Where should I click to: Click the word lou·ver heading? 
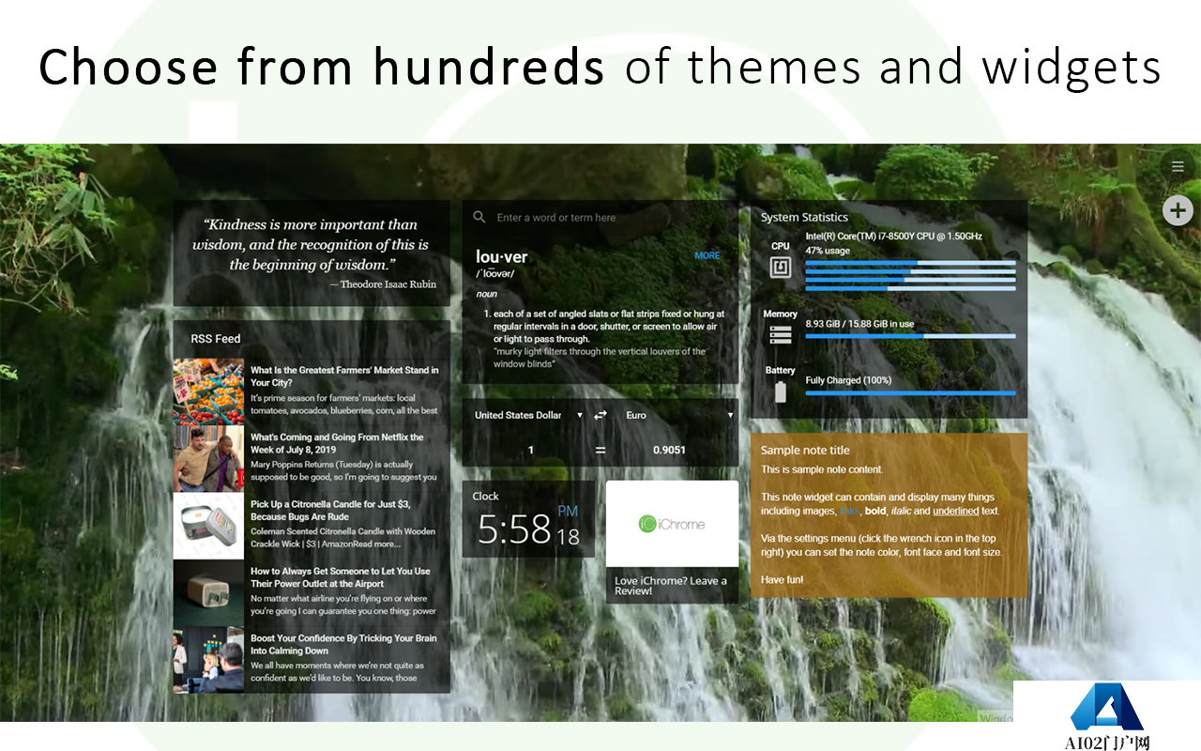tap(502, 257)
